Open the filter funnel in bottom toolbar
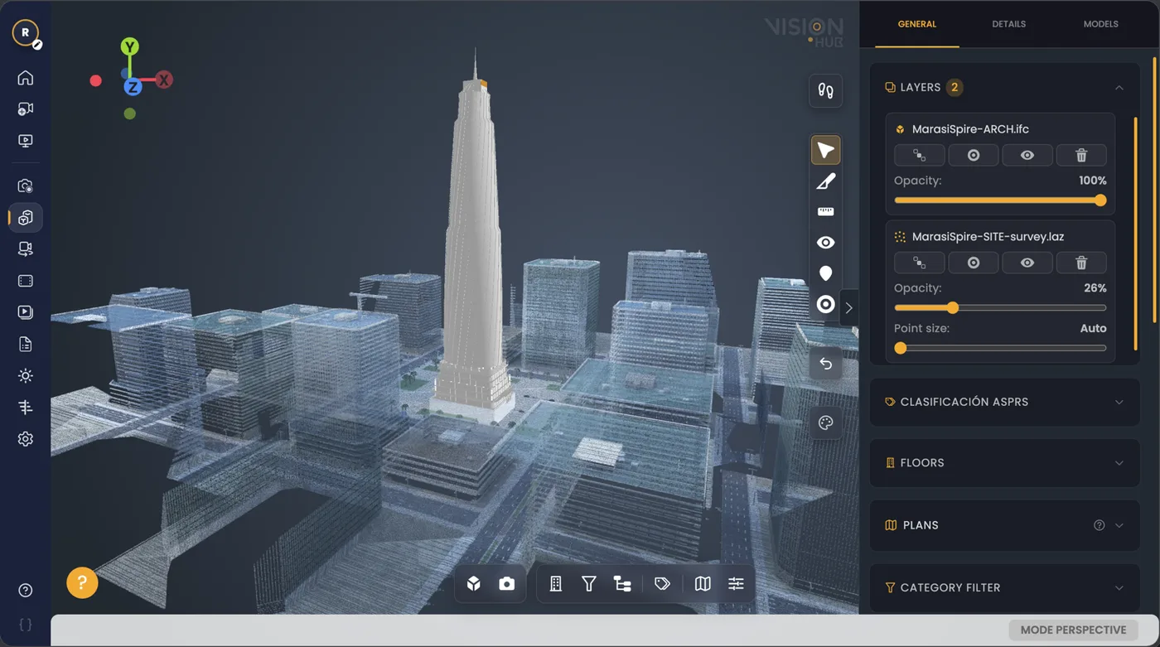The width and height of the screenshot is (1160, 647). [589, 584]
